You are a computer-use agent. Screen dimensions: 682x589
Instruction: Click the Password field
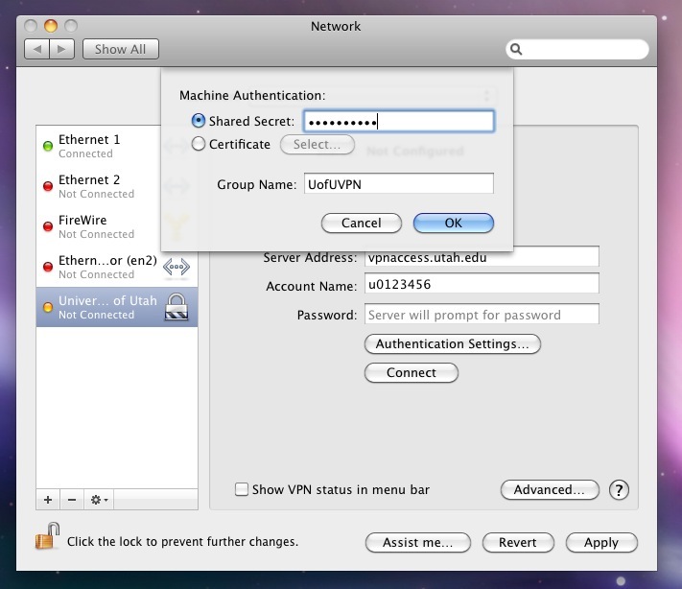tap(482, 314)
